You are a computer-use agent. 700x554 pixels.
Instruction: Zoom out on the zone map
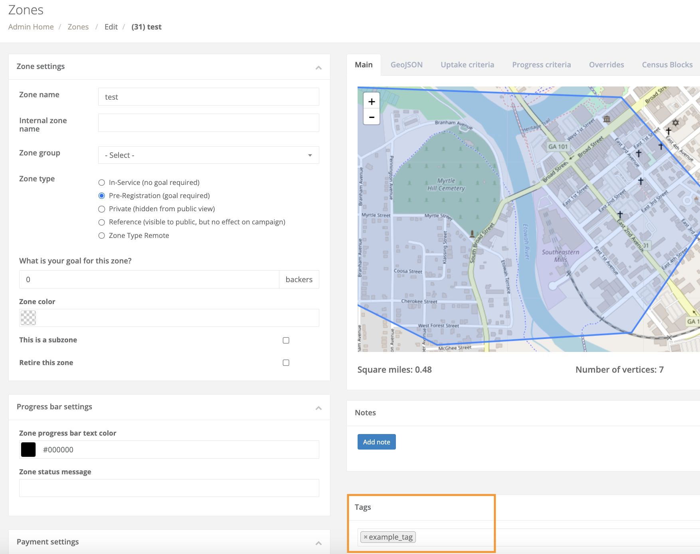(372, 117)
